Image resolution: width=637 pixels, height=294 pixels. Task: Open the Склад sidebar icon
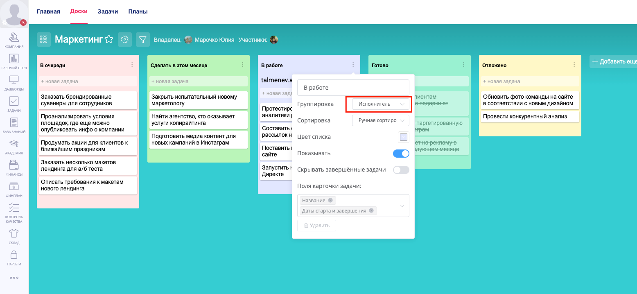point(14,236)
